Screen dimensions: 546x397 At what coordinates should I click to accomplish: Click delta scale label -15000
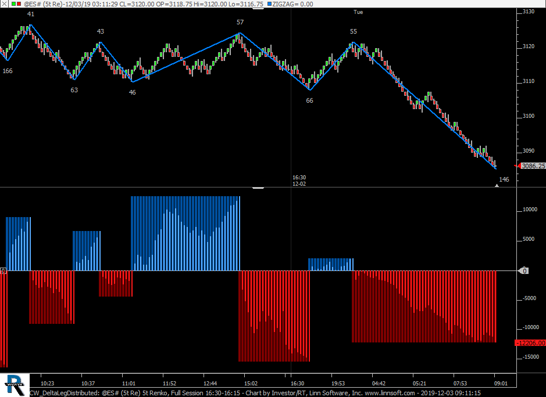tap(531, 357)
